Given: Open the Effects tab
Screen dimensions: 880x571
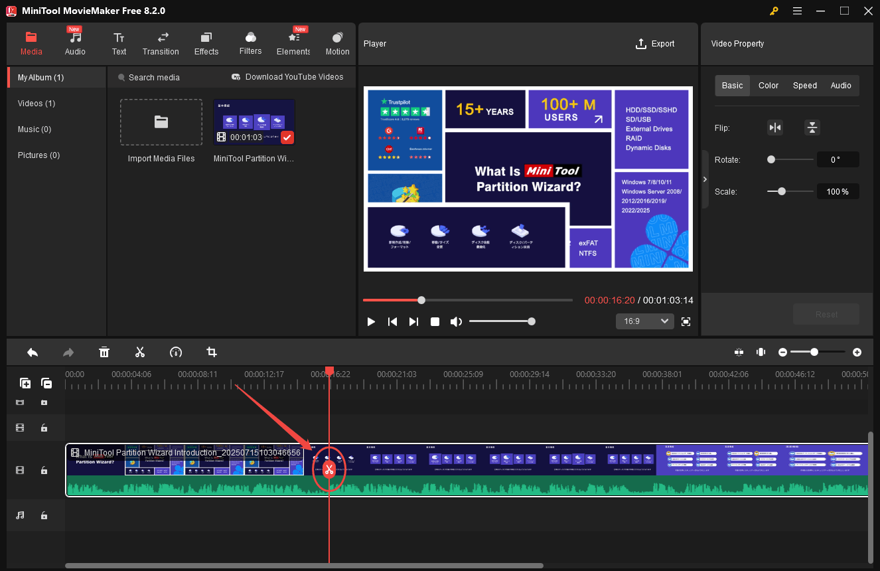Looking at the screenshot, I should point(206,44).
